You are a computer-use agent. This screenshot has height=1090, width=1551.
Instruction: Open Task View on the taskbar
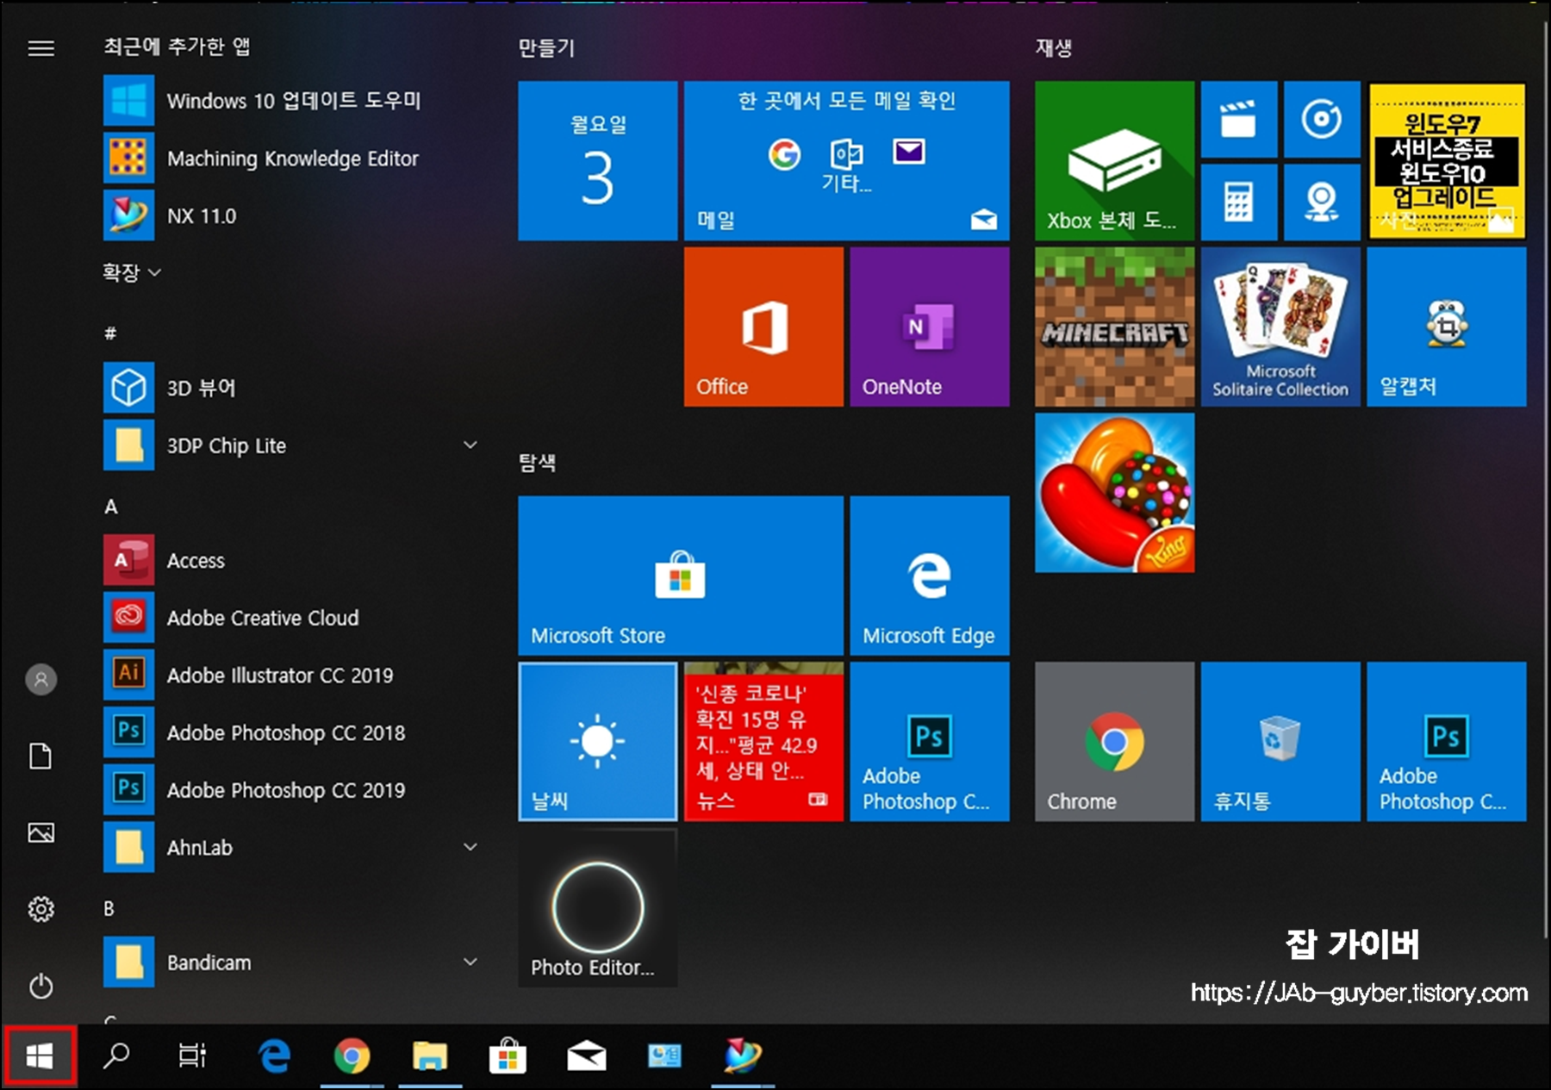tap(192, 1056)
